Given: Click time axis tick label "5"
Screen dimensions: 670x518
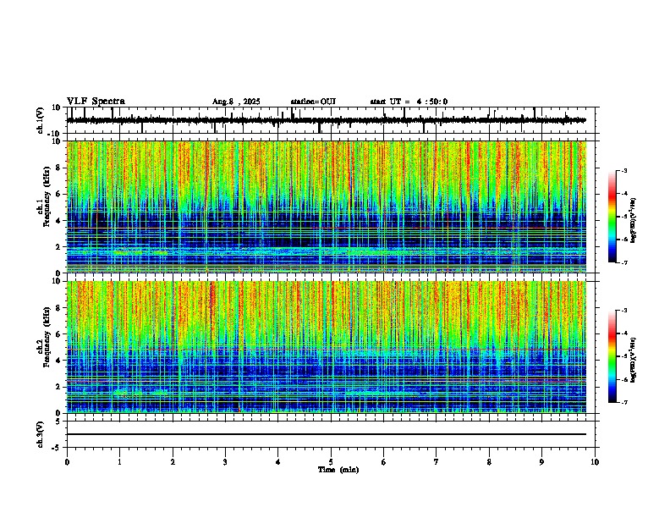Looking at the screenshot, I should 331,462.
